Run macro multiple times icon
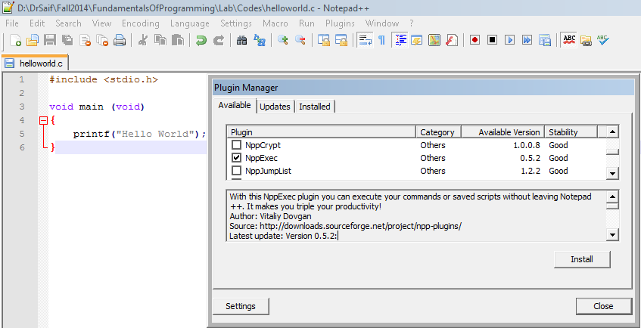The image size is (641, 328). [527, 40]
